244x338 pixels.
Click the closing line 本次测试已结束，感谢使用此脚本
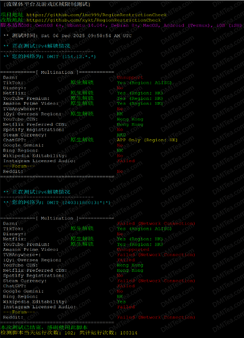click(x=44, y=327)
